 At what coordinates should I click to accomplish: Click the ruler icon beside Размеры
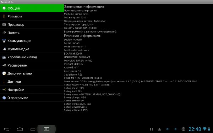coord(4,16)
